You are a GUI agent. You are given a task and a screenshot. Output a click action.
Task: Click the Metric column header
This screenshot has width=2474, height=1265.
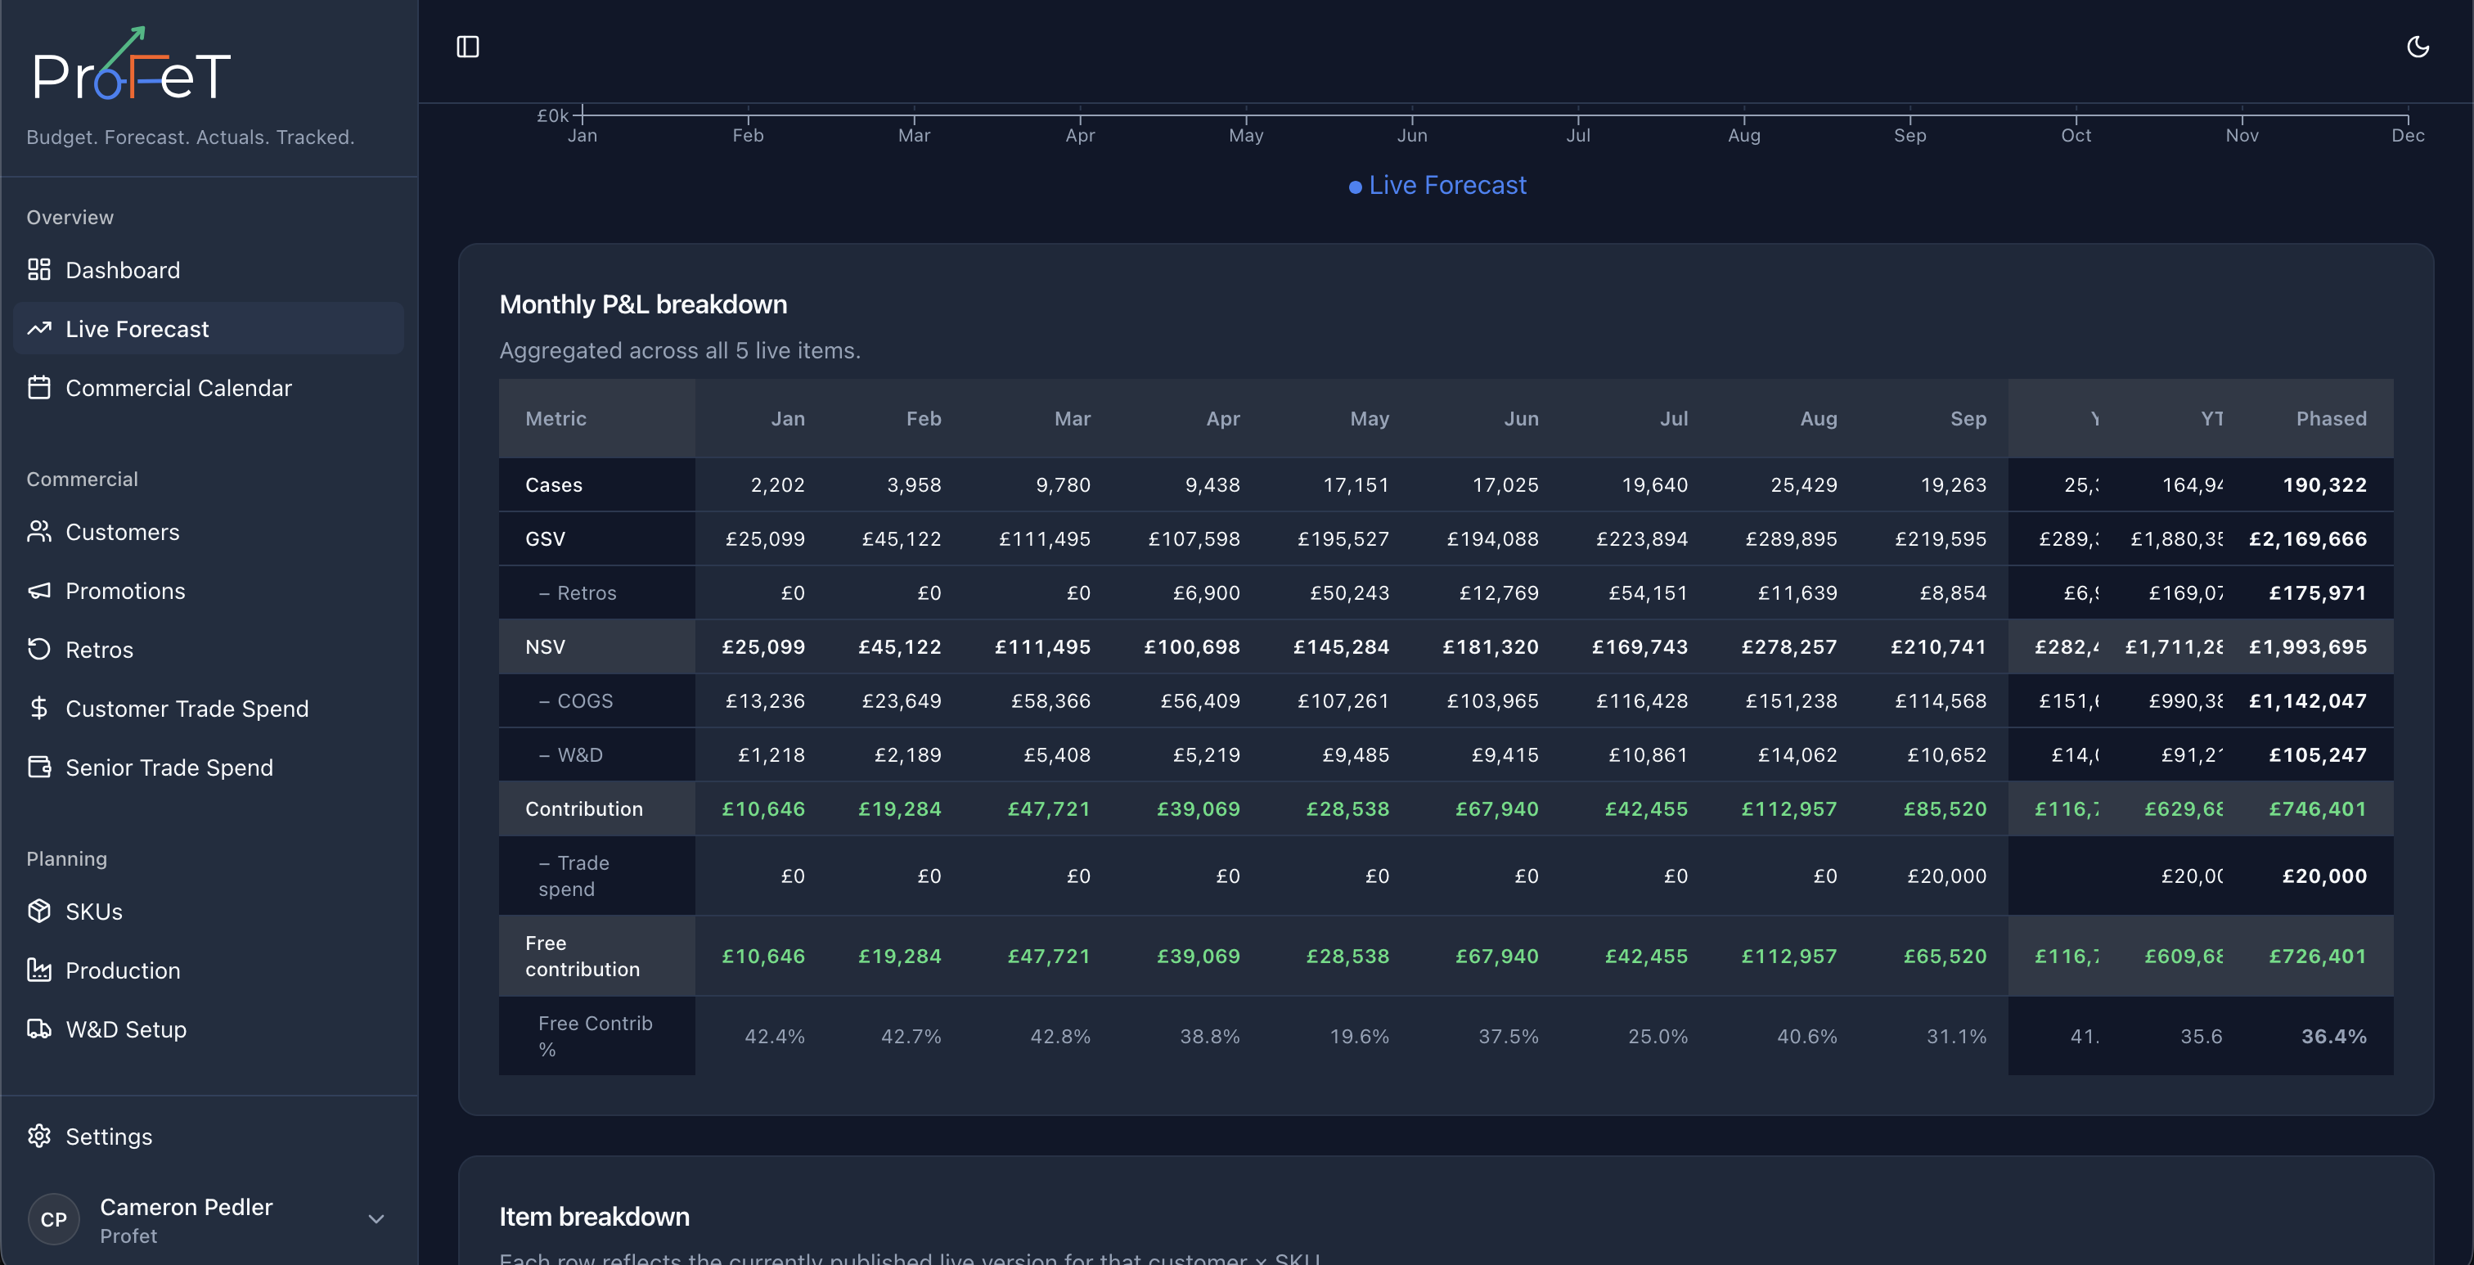556,418
